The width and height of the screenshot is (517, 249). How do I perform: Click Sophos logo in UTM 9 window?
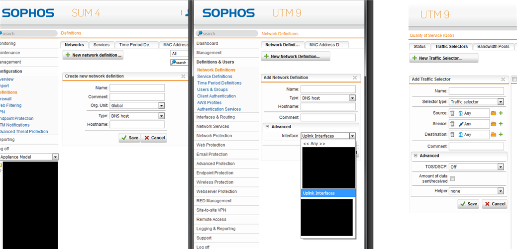point(228,13)
